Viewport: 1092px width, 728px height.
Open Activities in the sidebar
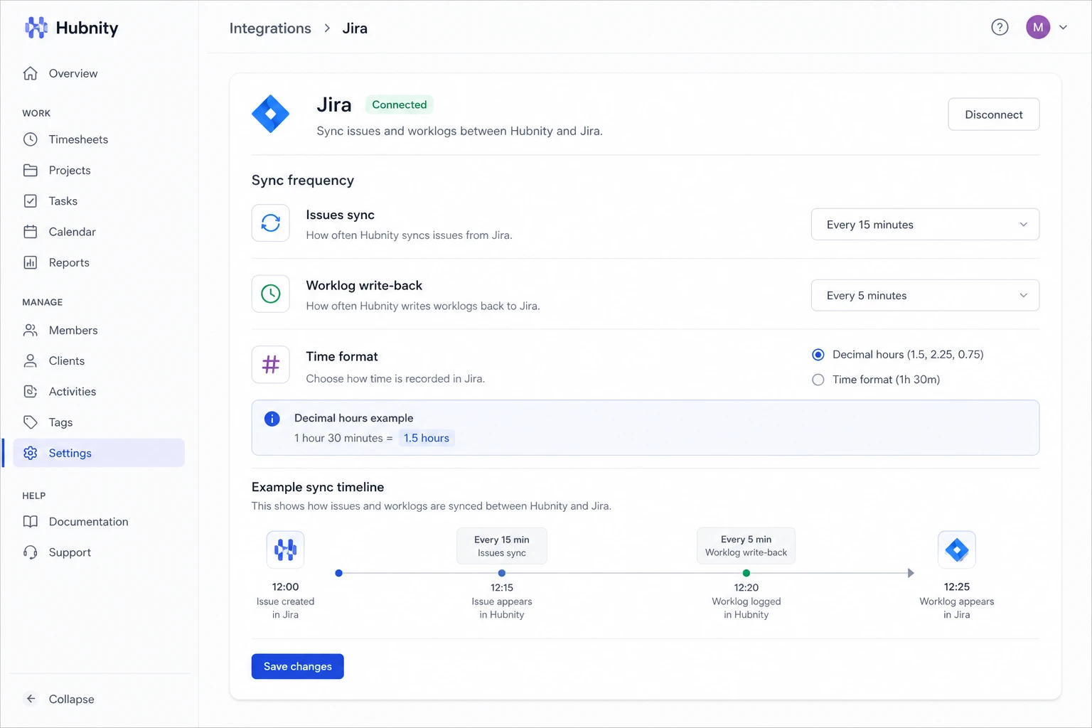click(99, 391)
